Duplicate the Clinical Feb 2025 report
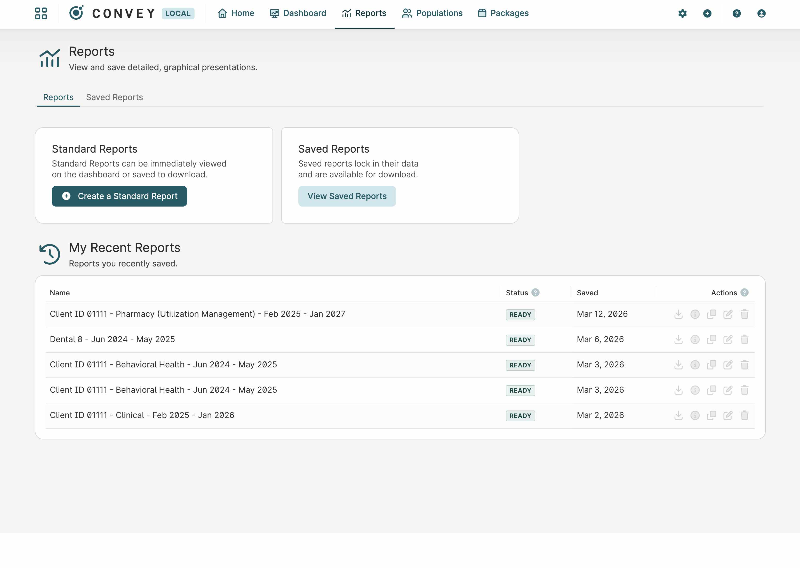 click(x=711, y=415)
